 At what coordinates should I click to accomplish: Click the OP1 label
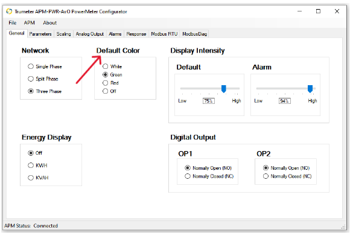185,153
